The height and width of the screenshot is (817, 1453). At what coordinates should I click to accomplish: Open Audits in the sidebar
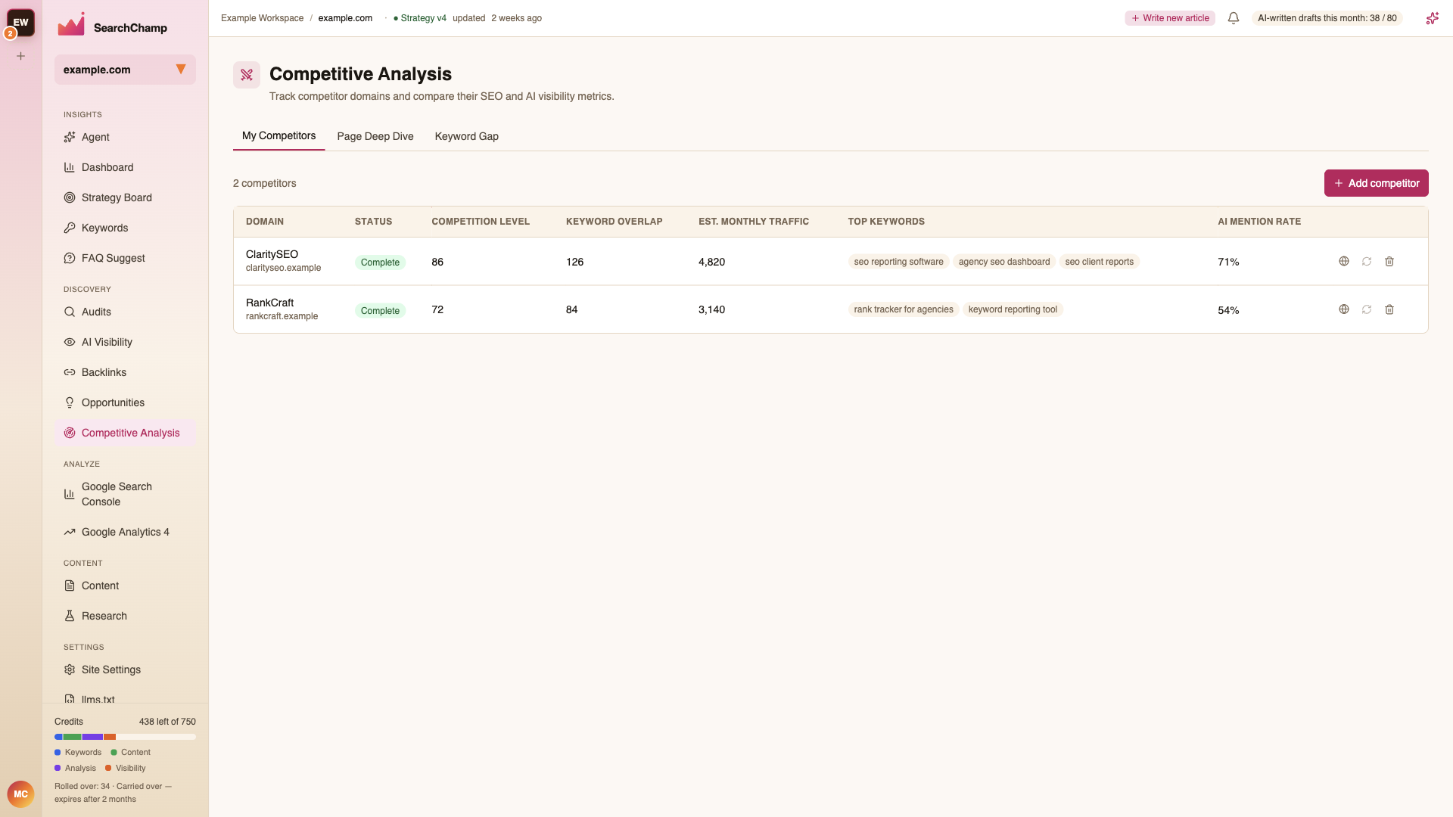(125, 312)
